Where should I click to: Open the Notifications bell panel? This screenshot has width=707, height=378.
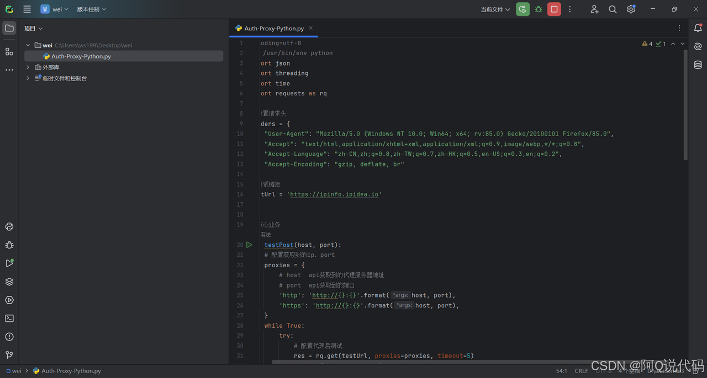click(x=698, y=28)
